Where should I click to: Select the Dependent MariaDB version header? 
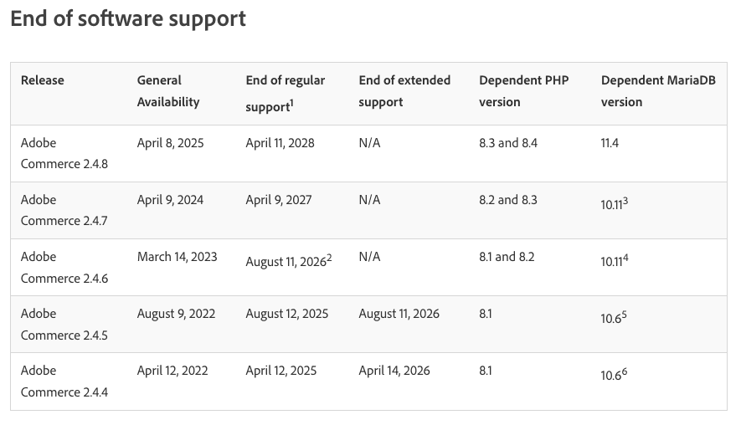tap(658, 91)
